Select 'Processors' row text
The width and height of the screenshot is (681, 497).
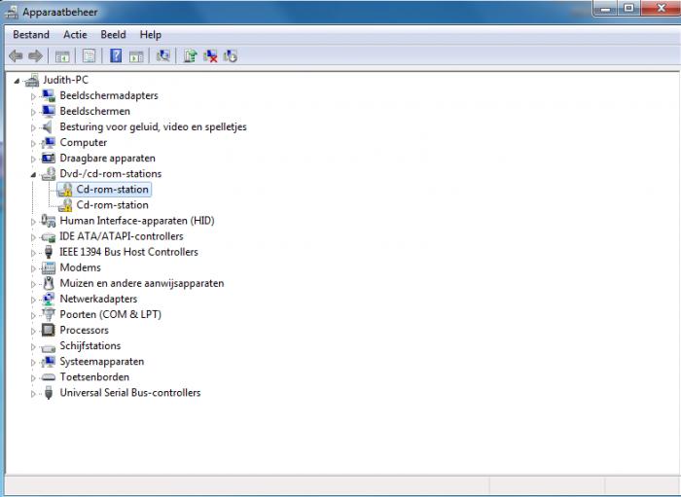85,330
